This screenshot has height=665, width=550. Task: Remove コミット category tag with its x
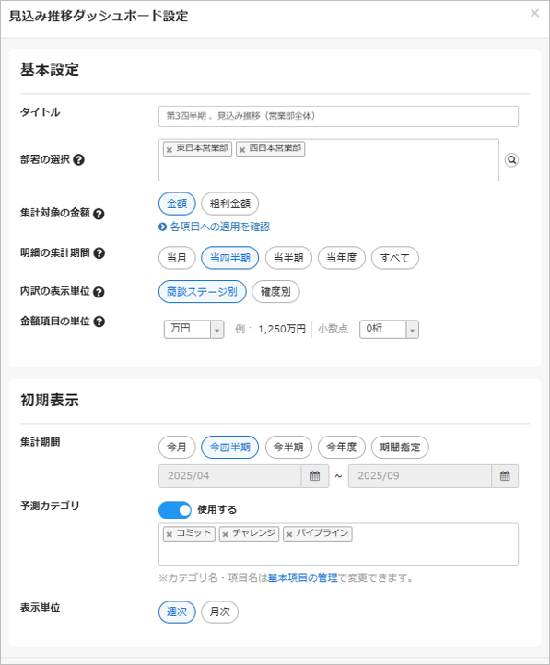click(170, 534)
